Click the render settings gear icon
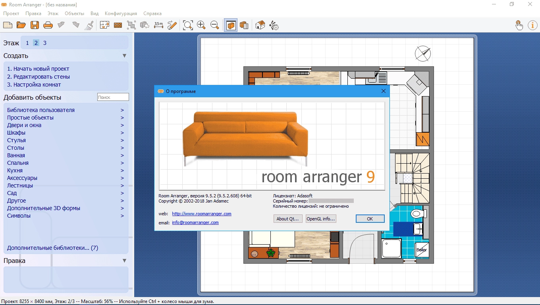Screen dimensions: 540x305 pos(274,25)
